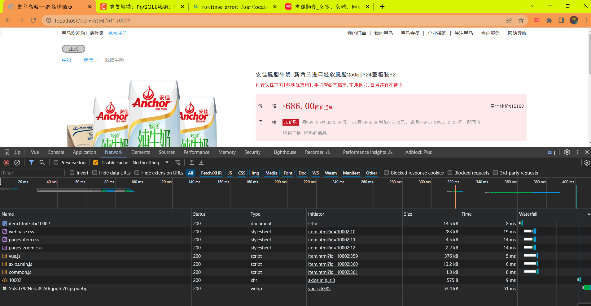Open Network panel settings gear
This screenshot has width=591, height=306.
tap(587, 162)
